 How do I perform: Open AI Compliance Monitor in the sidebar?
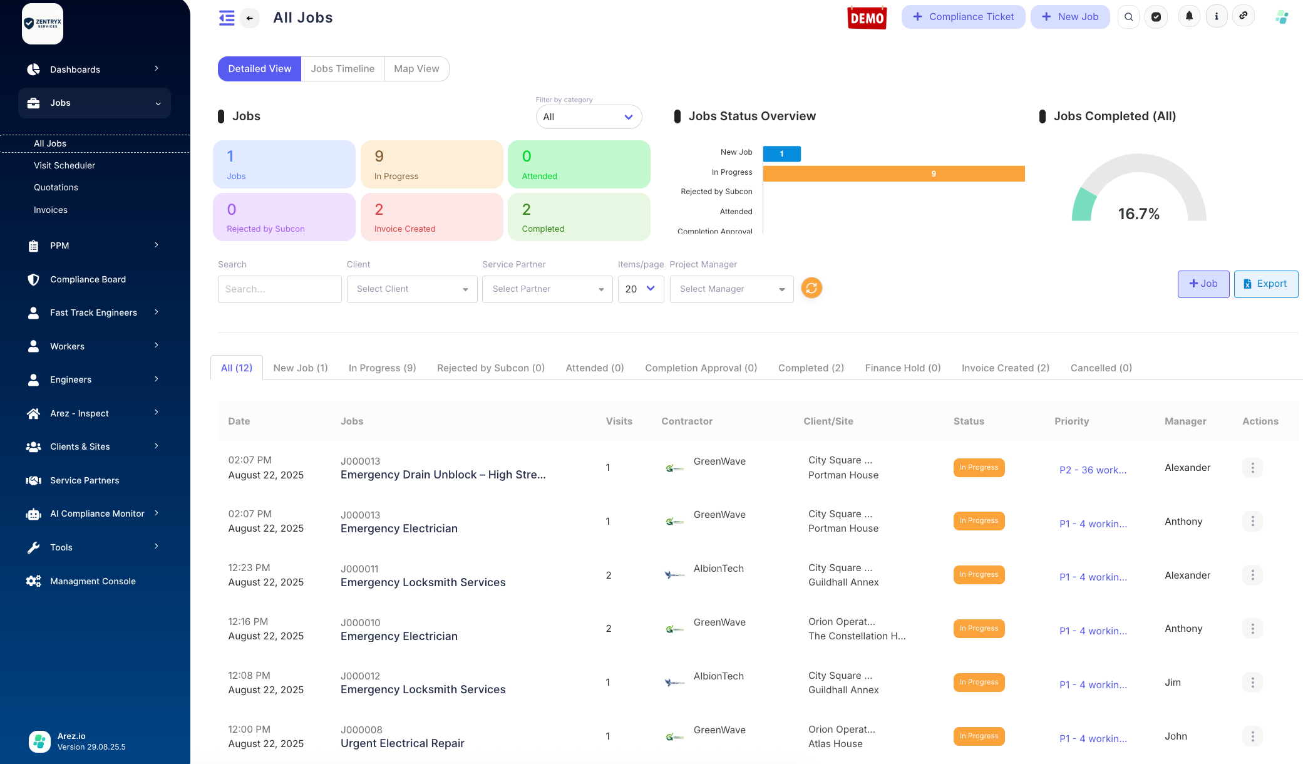pos(96,514)
